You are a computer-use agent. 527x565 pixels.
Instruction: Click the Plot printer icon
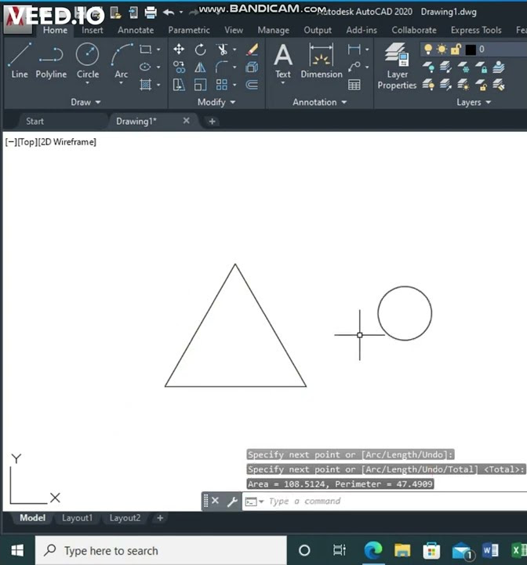point(151,13)
